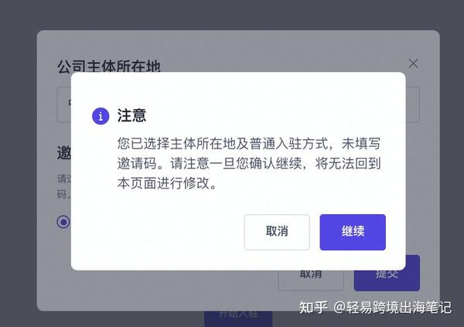Confirm with the purple 继续 button

353,232
